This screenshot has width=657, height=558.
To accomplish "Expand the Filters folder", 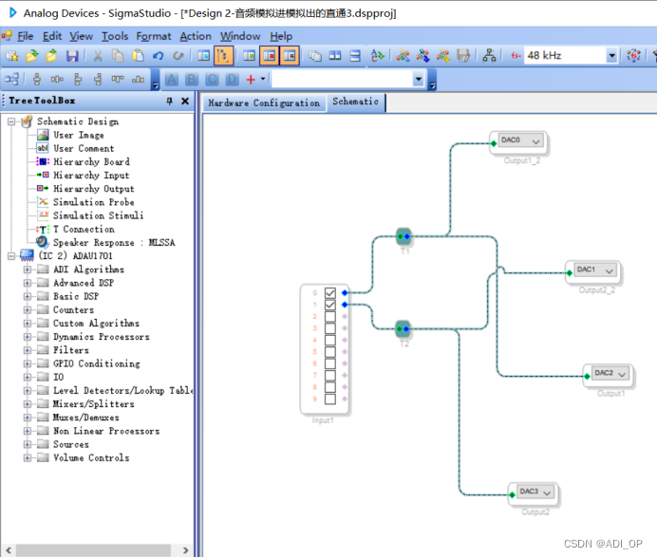I will pos(28,350).
